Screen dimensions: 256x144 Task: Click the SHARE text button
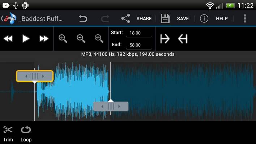(x=144, y=19)
